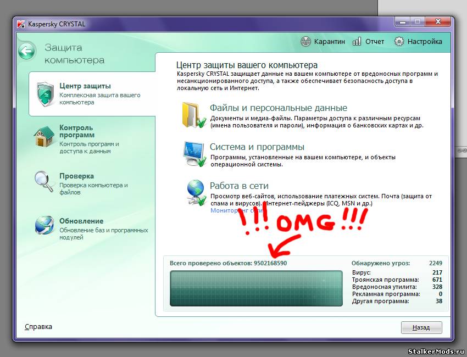Screen dimensions: 467x357
Task: Open Отчет from the top toolbar
Action: [369, 41]
